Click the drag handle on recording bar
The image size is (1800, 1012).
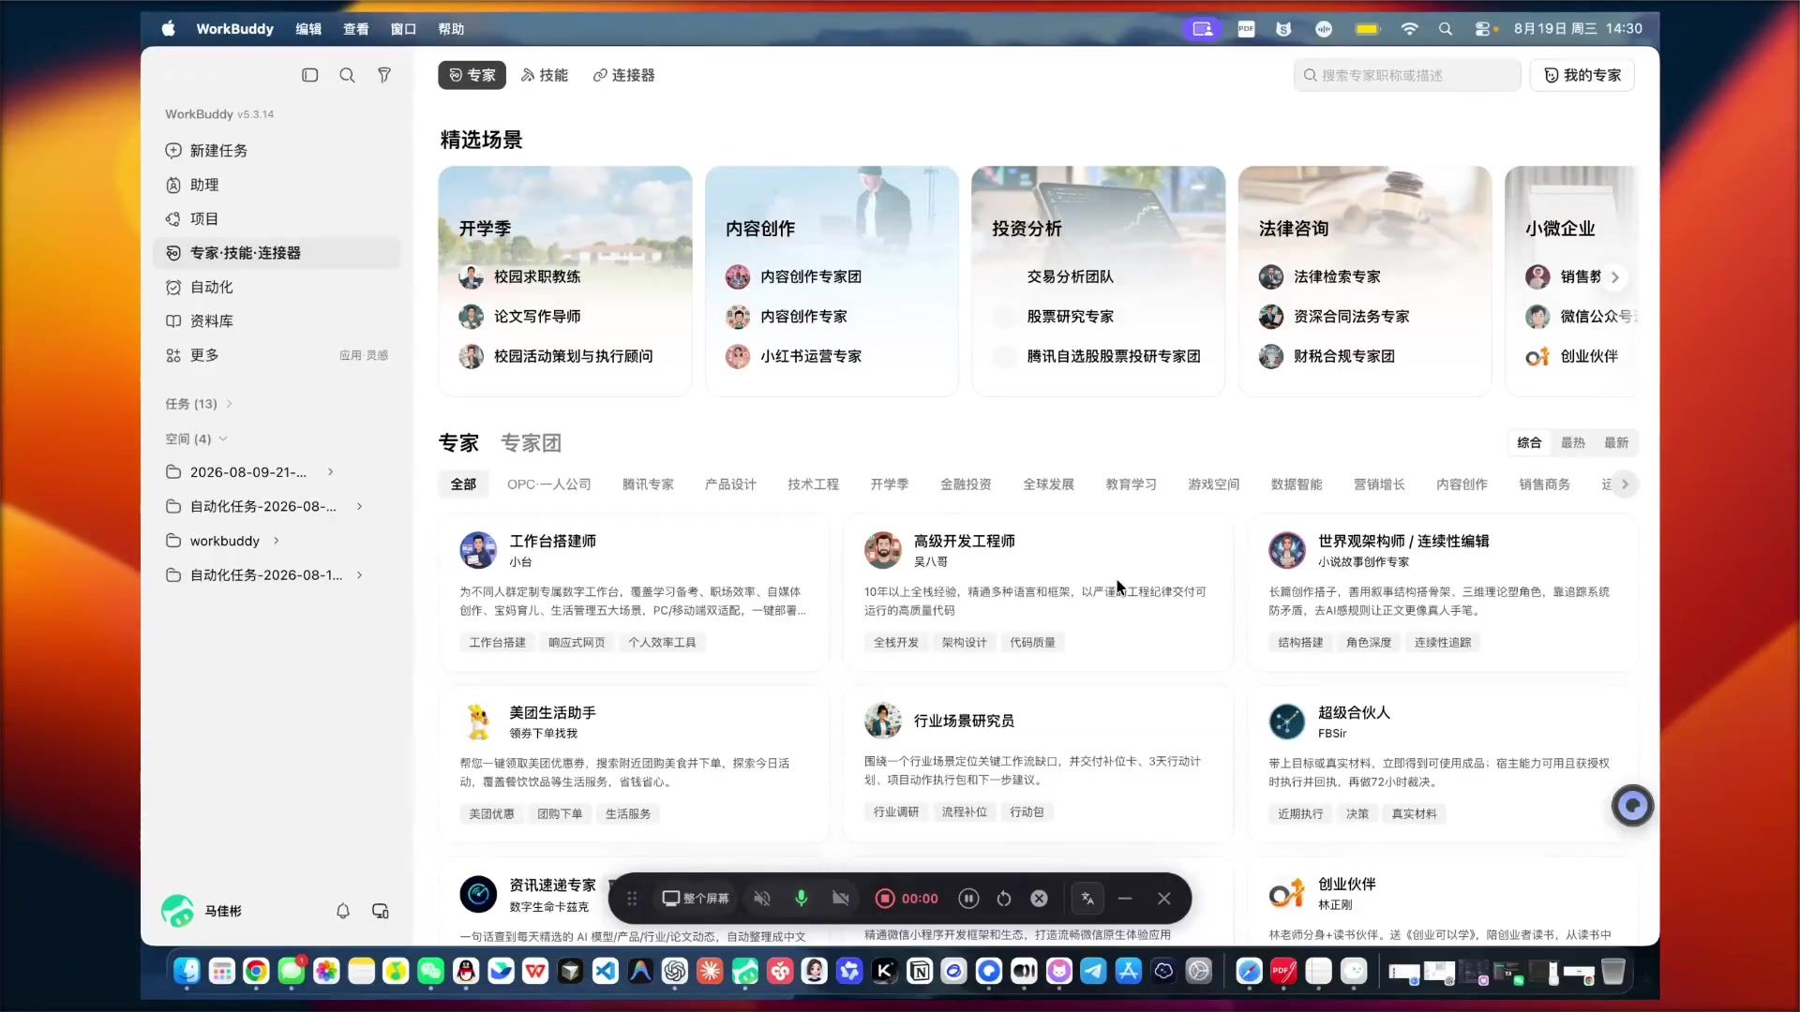pos(632,899)
